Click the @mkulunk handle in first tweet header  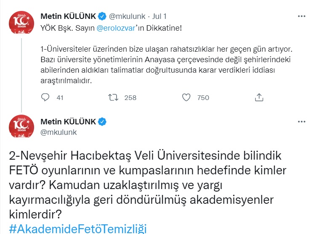point(127,16)
